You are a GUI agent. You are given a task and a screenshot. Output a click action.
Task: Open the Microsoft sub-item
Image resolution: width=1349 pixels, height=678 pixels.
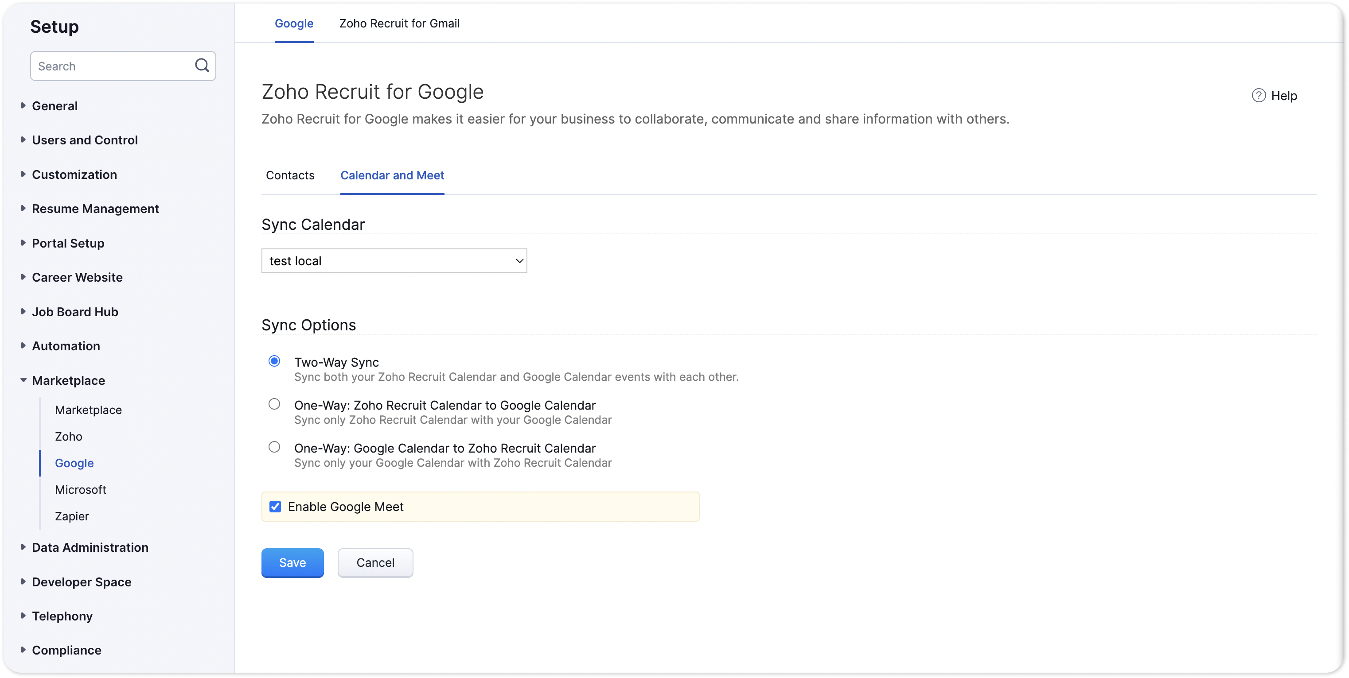click(x=81, y=490)
